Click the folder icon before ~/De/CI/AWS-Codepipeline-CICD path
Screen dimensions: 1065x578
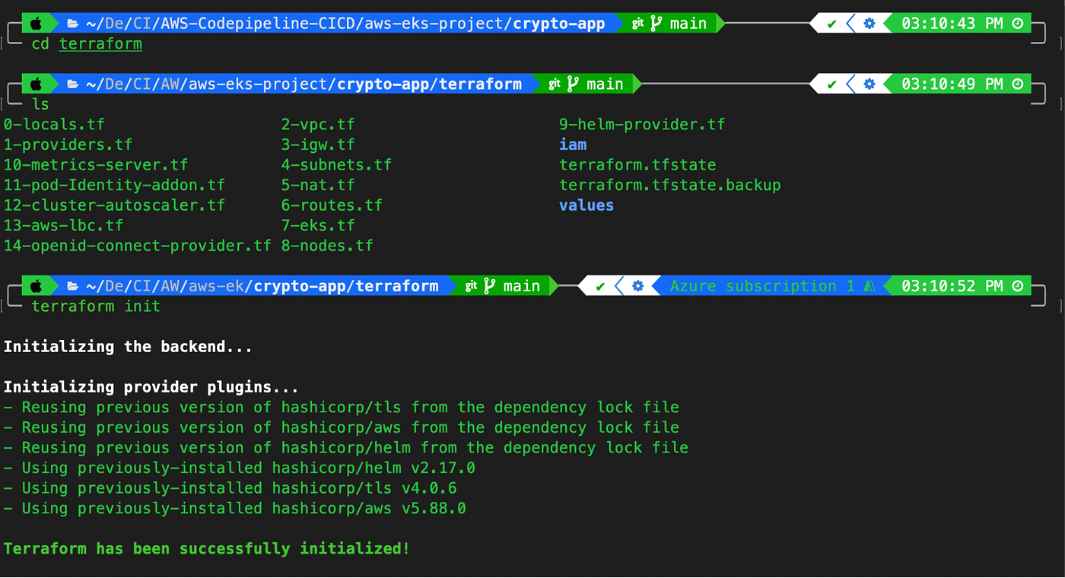pos(73,24)
